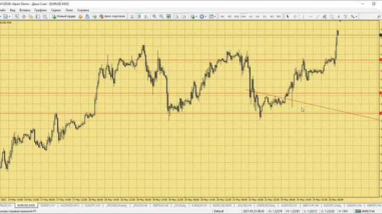The image size is (382, 214).
Task: Switch to D1 timeframe
Action: tap(265, 16)
